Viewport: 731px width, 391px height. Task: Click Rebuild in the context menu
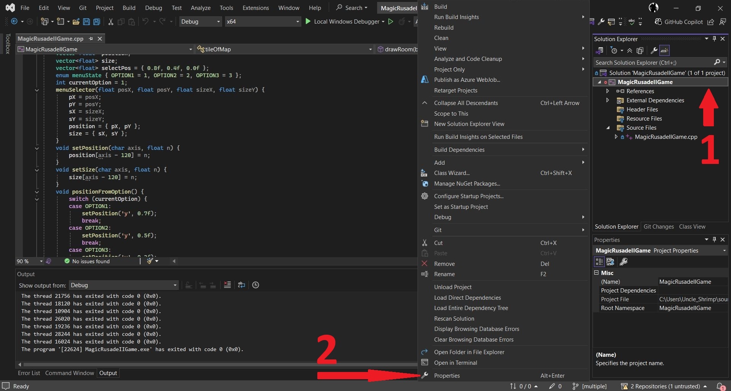[x=444, y=27]
